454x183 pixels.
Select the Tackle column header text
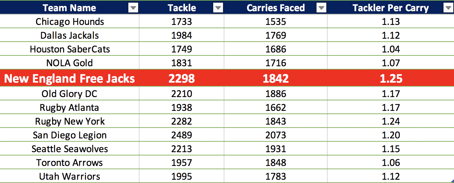click(182, 8)
